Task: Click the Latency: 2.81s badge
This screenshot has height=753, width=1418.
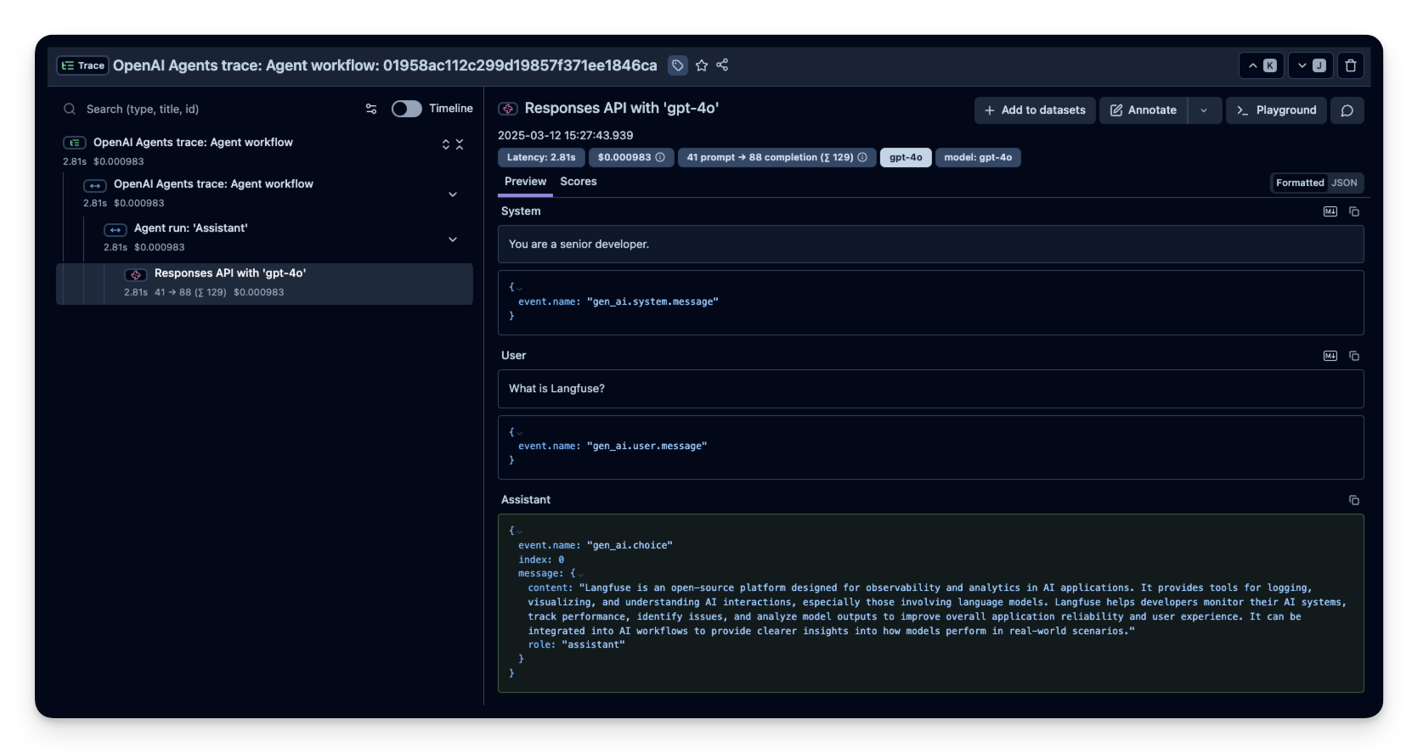Action: [541, 157]
